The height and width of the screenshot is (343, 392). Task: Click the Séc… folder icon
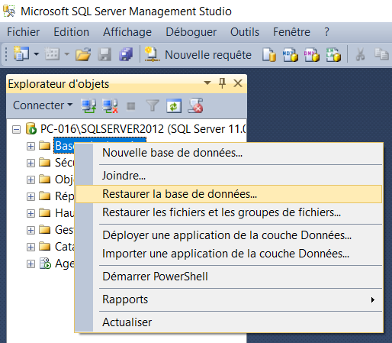click(x=45, y=162)
